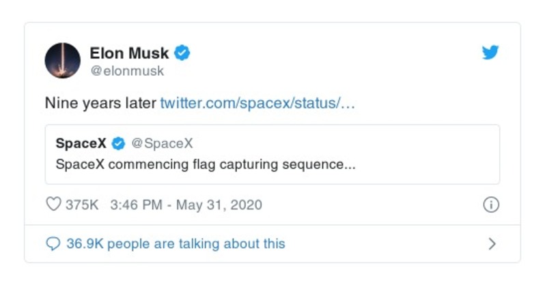Open the tweet info icon

tap(490, 205)
